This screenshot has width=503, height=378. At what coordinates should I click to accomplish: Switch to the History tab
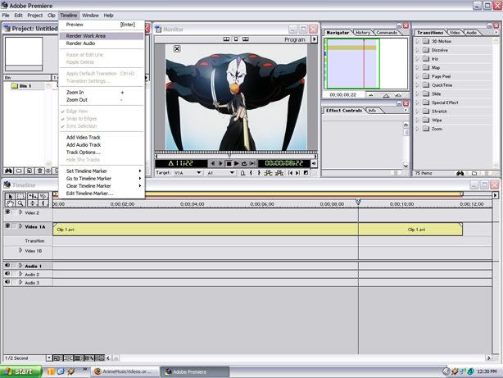point(363,33)
